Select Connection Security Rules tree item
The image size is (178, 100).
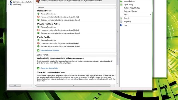[x=23, y=2]
